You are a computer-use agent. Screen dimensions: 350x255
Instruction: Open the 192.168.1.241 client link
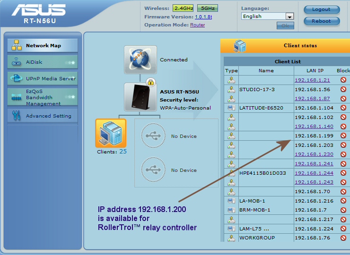pyautogui.click(x=314, y=163)
